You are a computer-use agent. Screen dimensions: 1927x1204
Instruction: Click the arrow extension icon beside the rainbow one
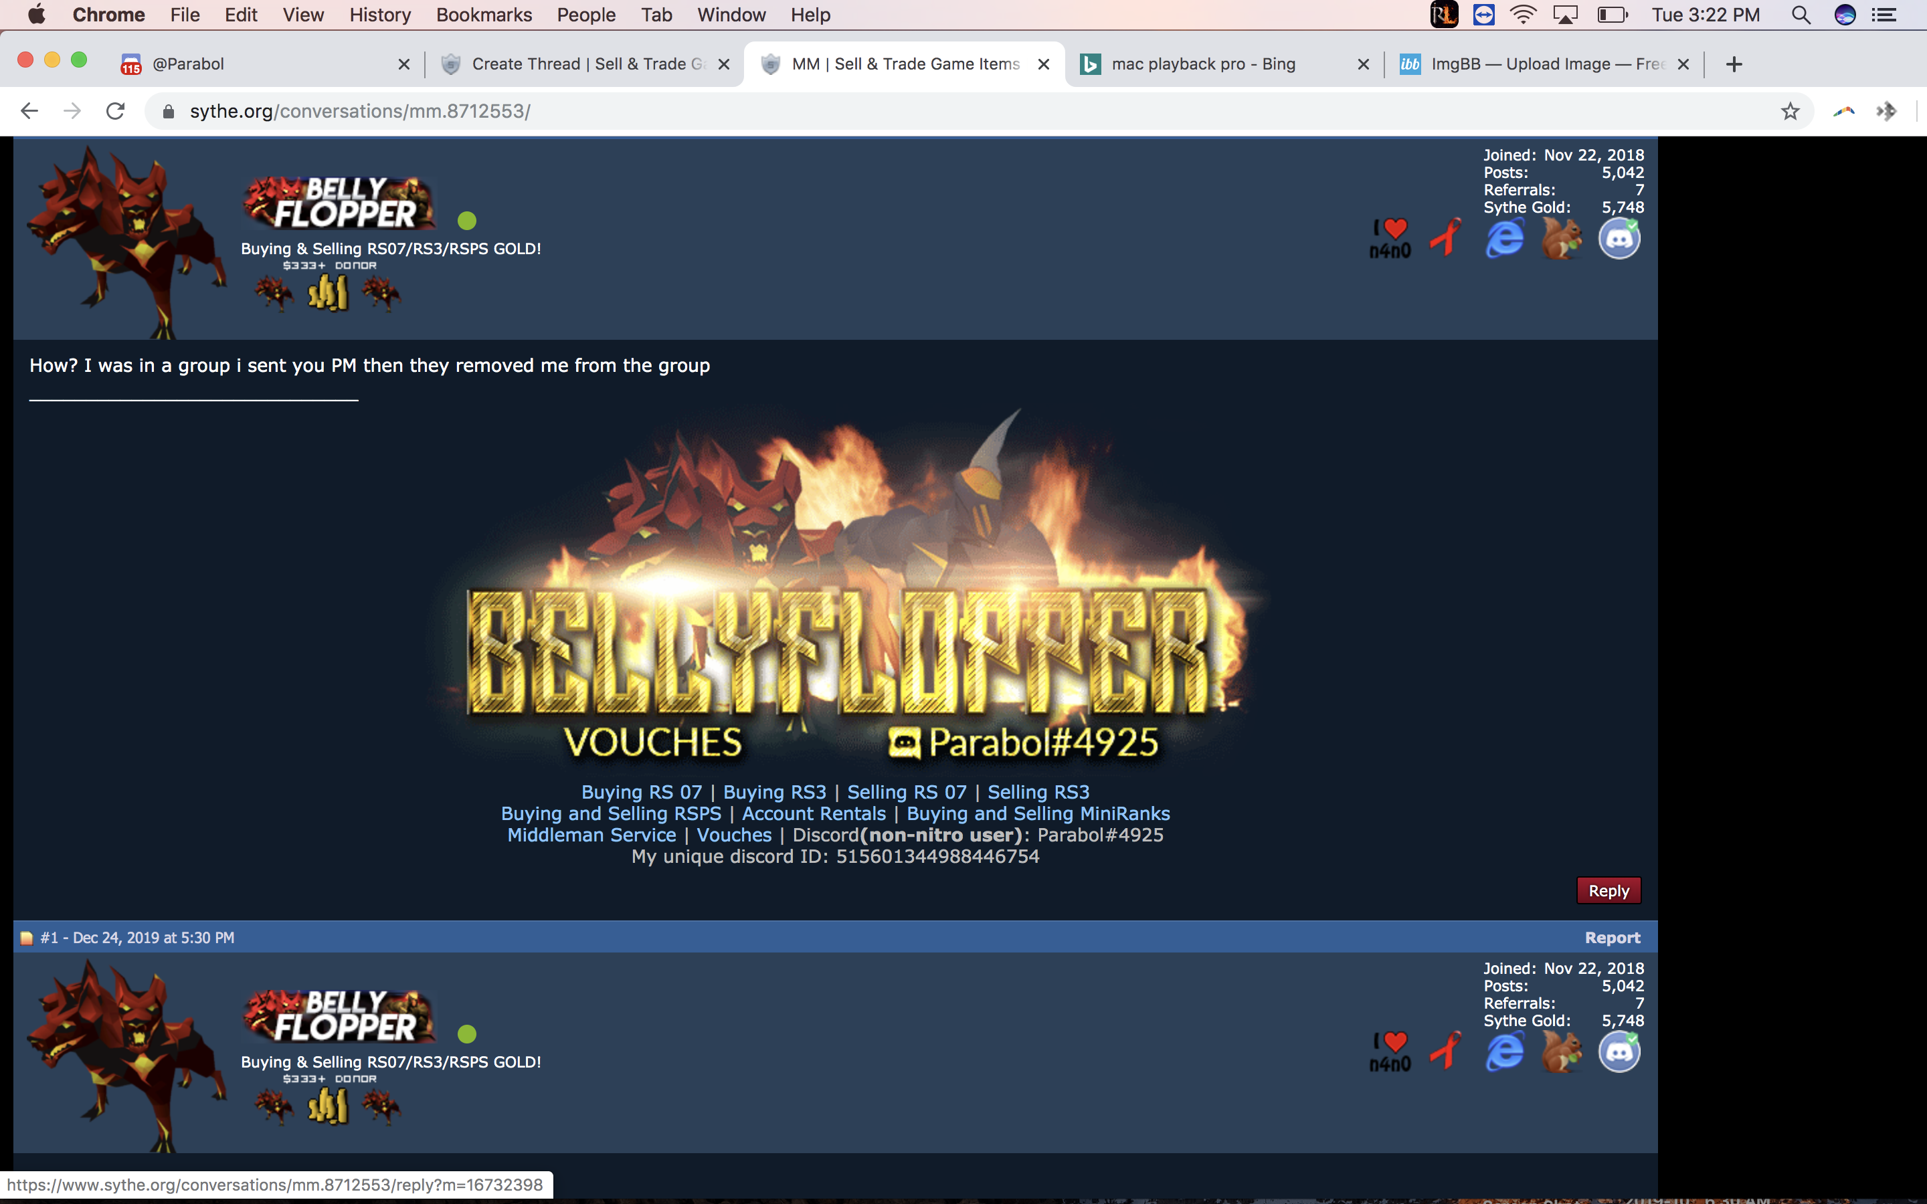tap(1886, 112)
